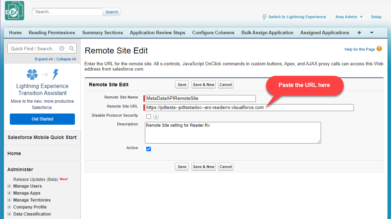Open the Reading Permissions tab

click(52, 32)
